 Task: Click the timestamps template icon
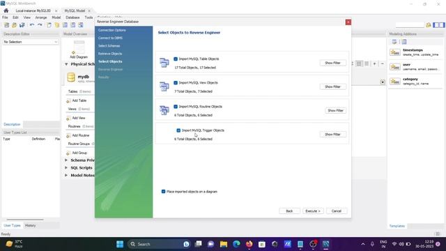395,52
